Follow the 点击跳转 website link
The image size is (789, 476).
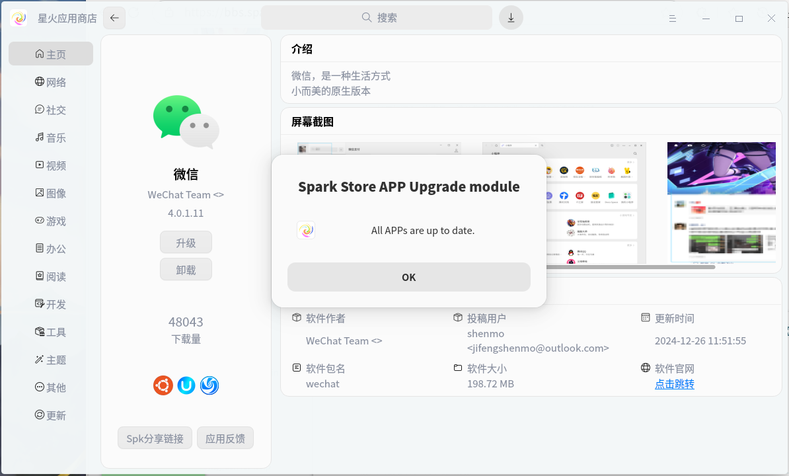[x=674, y=384]
